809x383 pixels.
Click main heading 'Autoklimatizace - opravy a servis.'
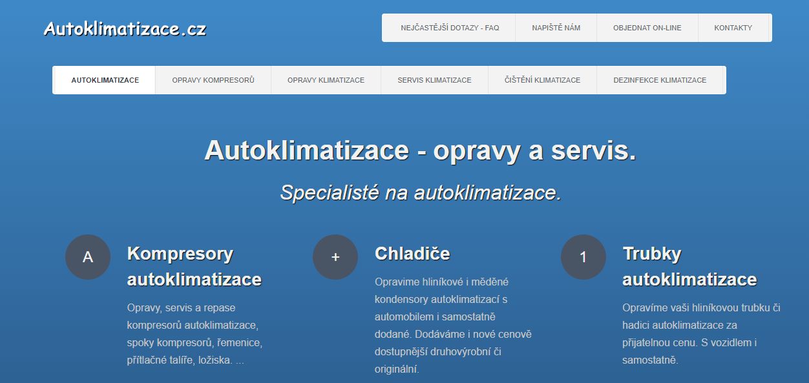coord(420,150)
